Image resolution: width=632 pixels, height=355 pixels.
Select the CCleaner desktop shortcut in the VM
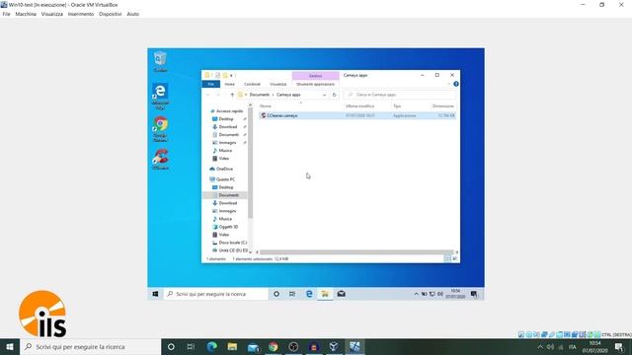[x=160, y=160]
